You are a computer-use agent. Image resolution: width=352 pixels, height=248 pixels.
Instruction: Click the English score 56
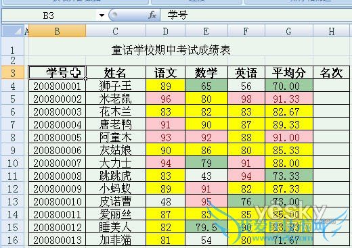(246, 86)
